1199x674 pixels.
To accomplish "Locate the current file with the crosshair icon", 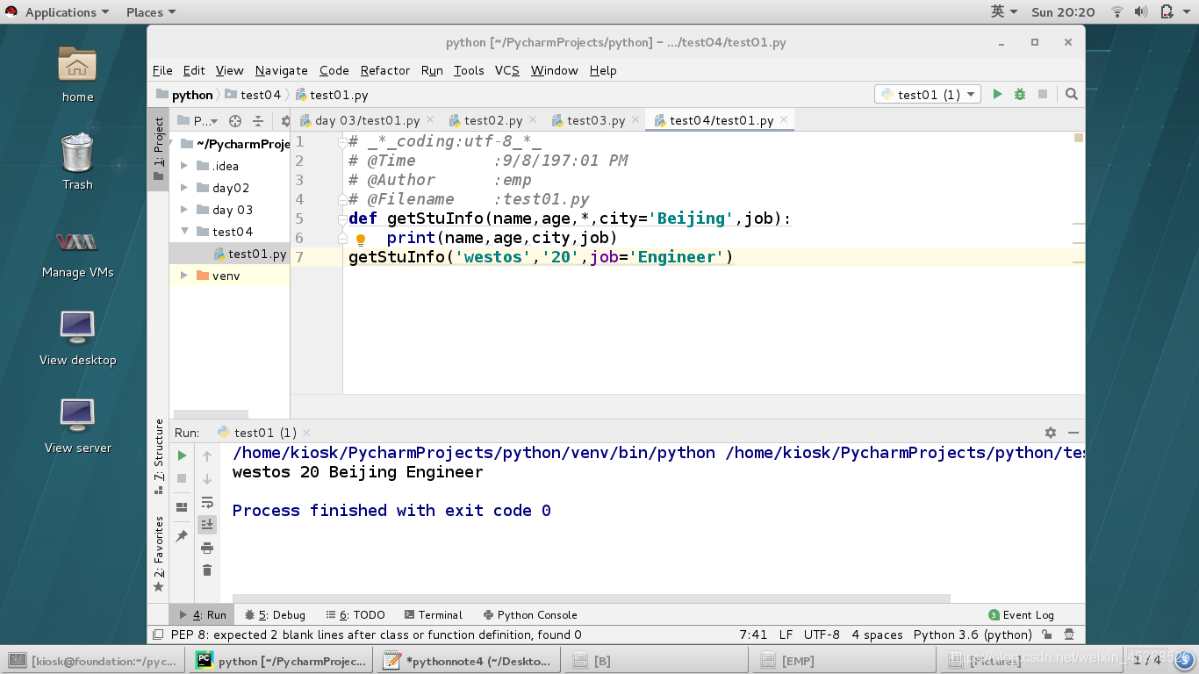I will 234,121.
